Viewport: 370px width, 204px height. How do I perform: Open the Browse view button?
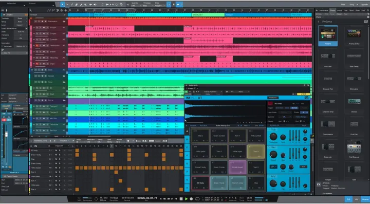click(365, 199)
